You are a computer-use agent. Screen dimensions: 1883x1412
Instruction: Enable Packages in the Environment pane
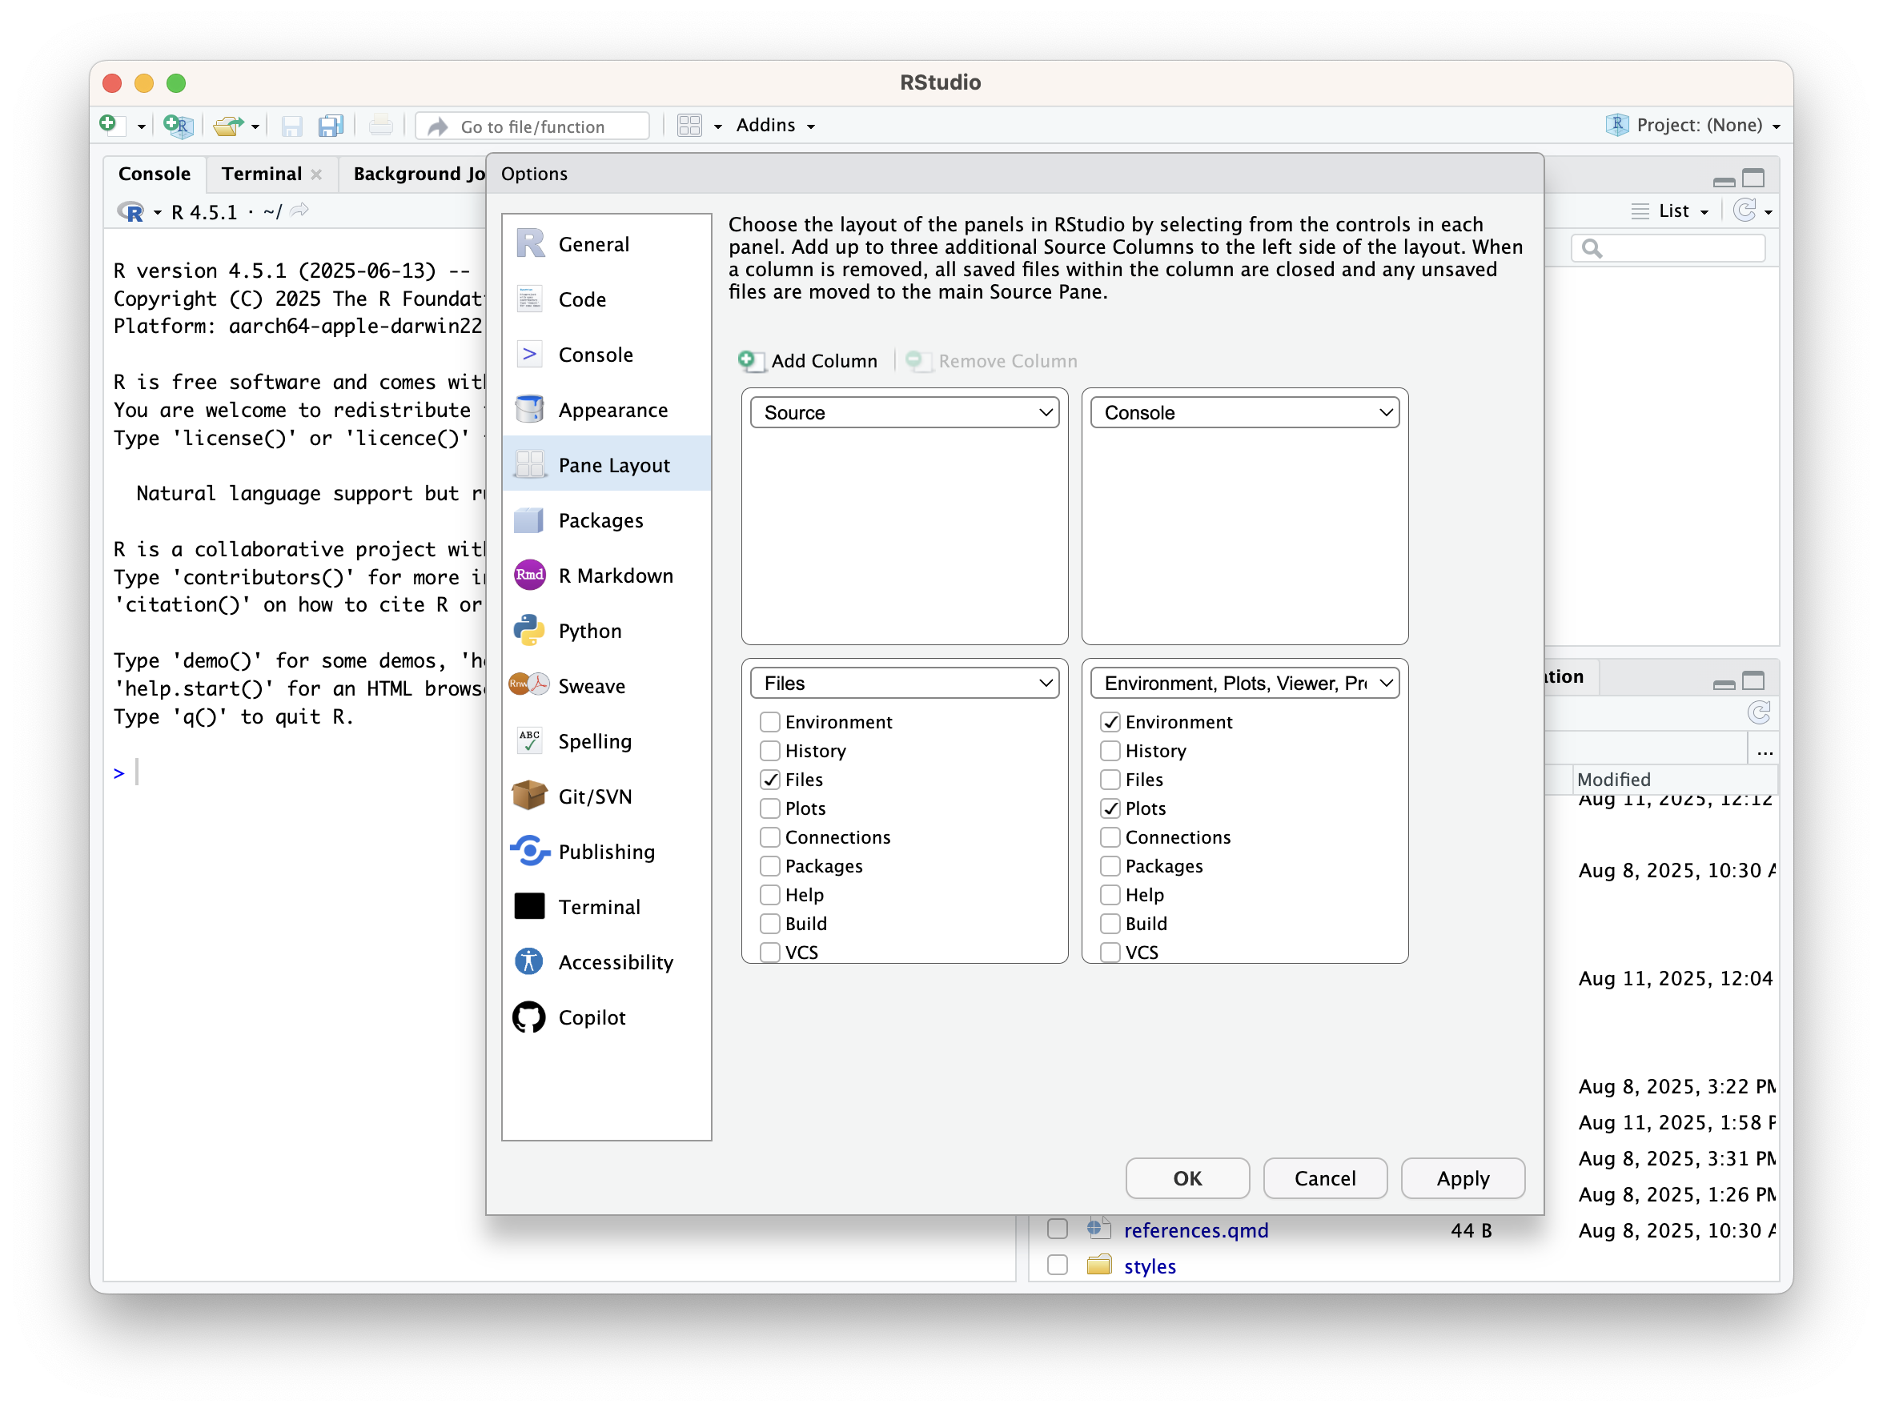pyautogui.click(x=1110, y=866)
